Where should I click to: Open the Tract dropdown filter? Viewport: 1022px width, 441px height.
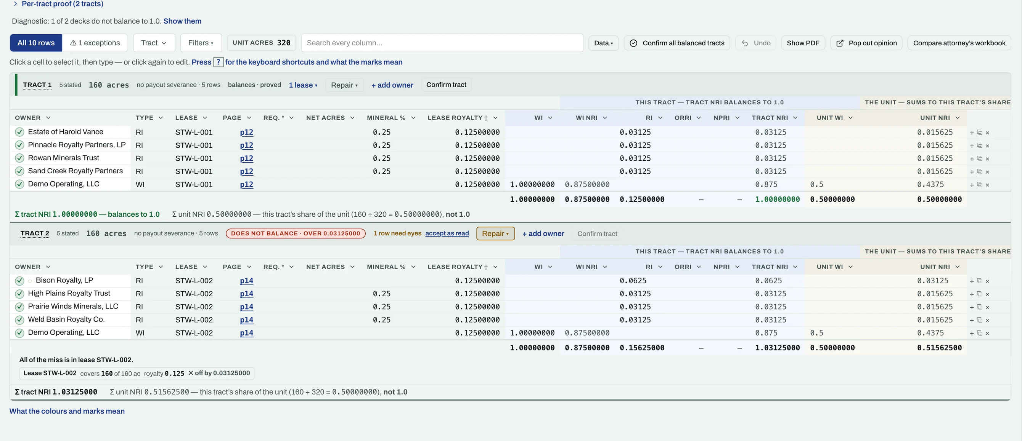pos(154,43)
